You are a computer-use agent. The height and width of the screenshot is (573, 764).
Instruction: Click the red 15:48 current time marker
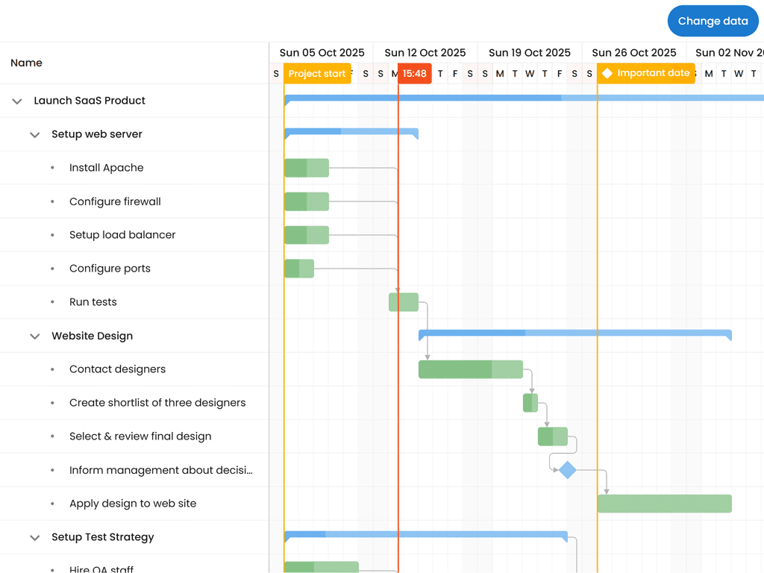(414, 73)
